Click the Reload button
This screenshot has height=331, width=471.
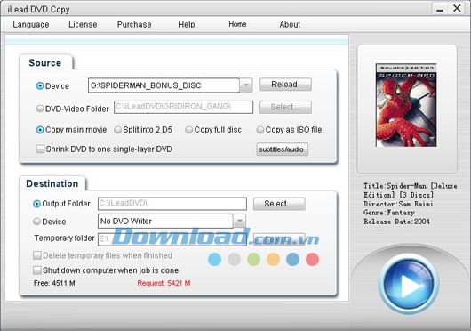(x=285, y=85)
